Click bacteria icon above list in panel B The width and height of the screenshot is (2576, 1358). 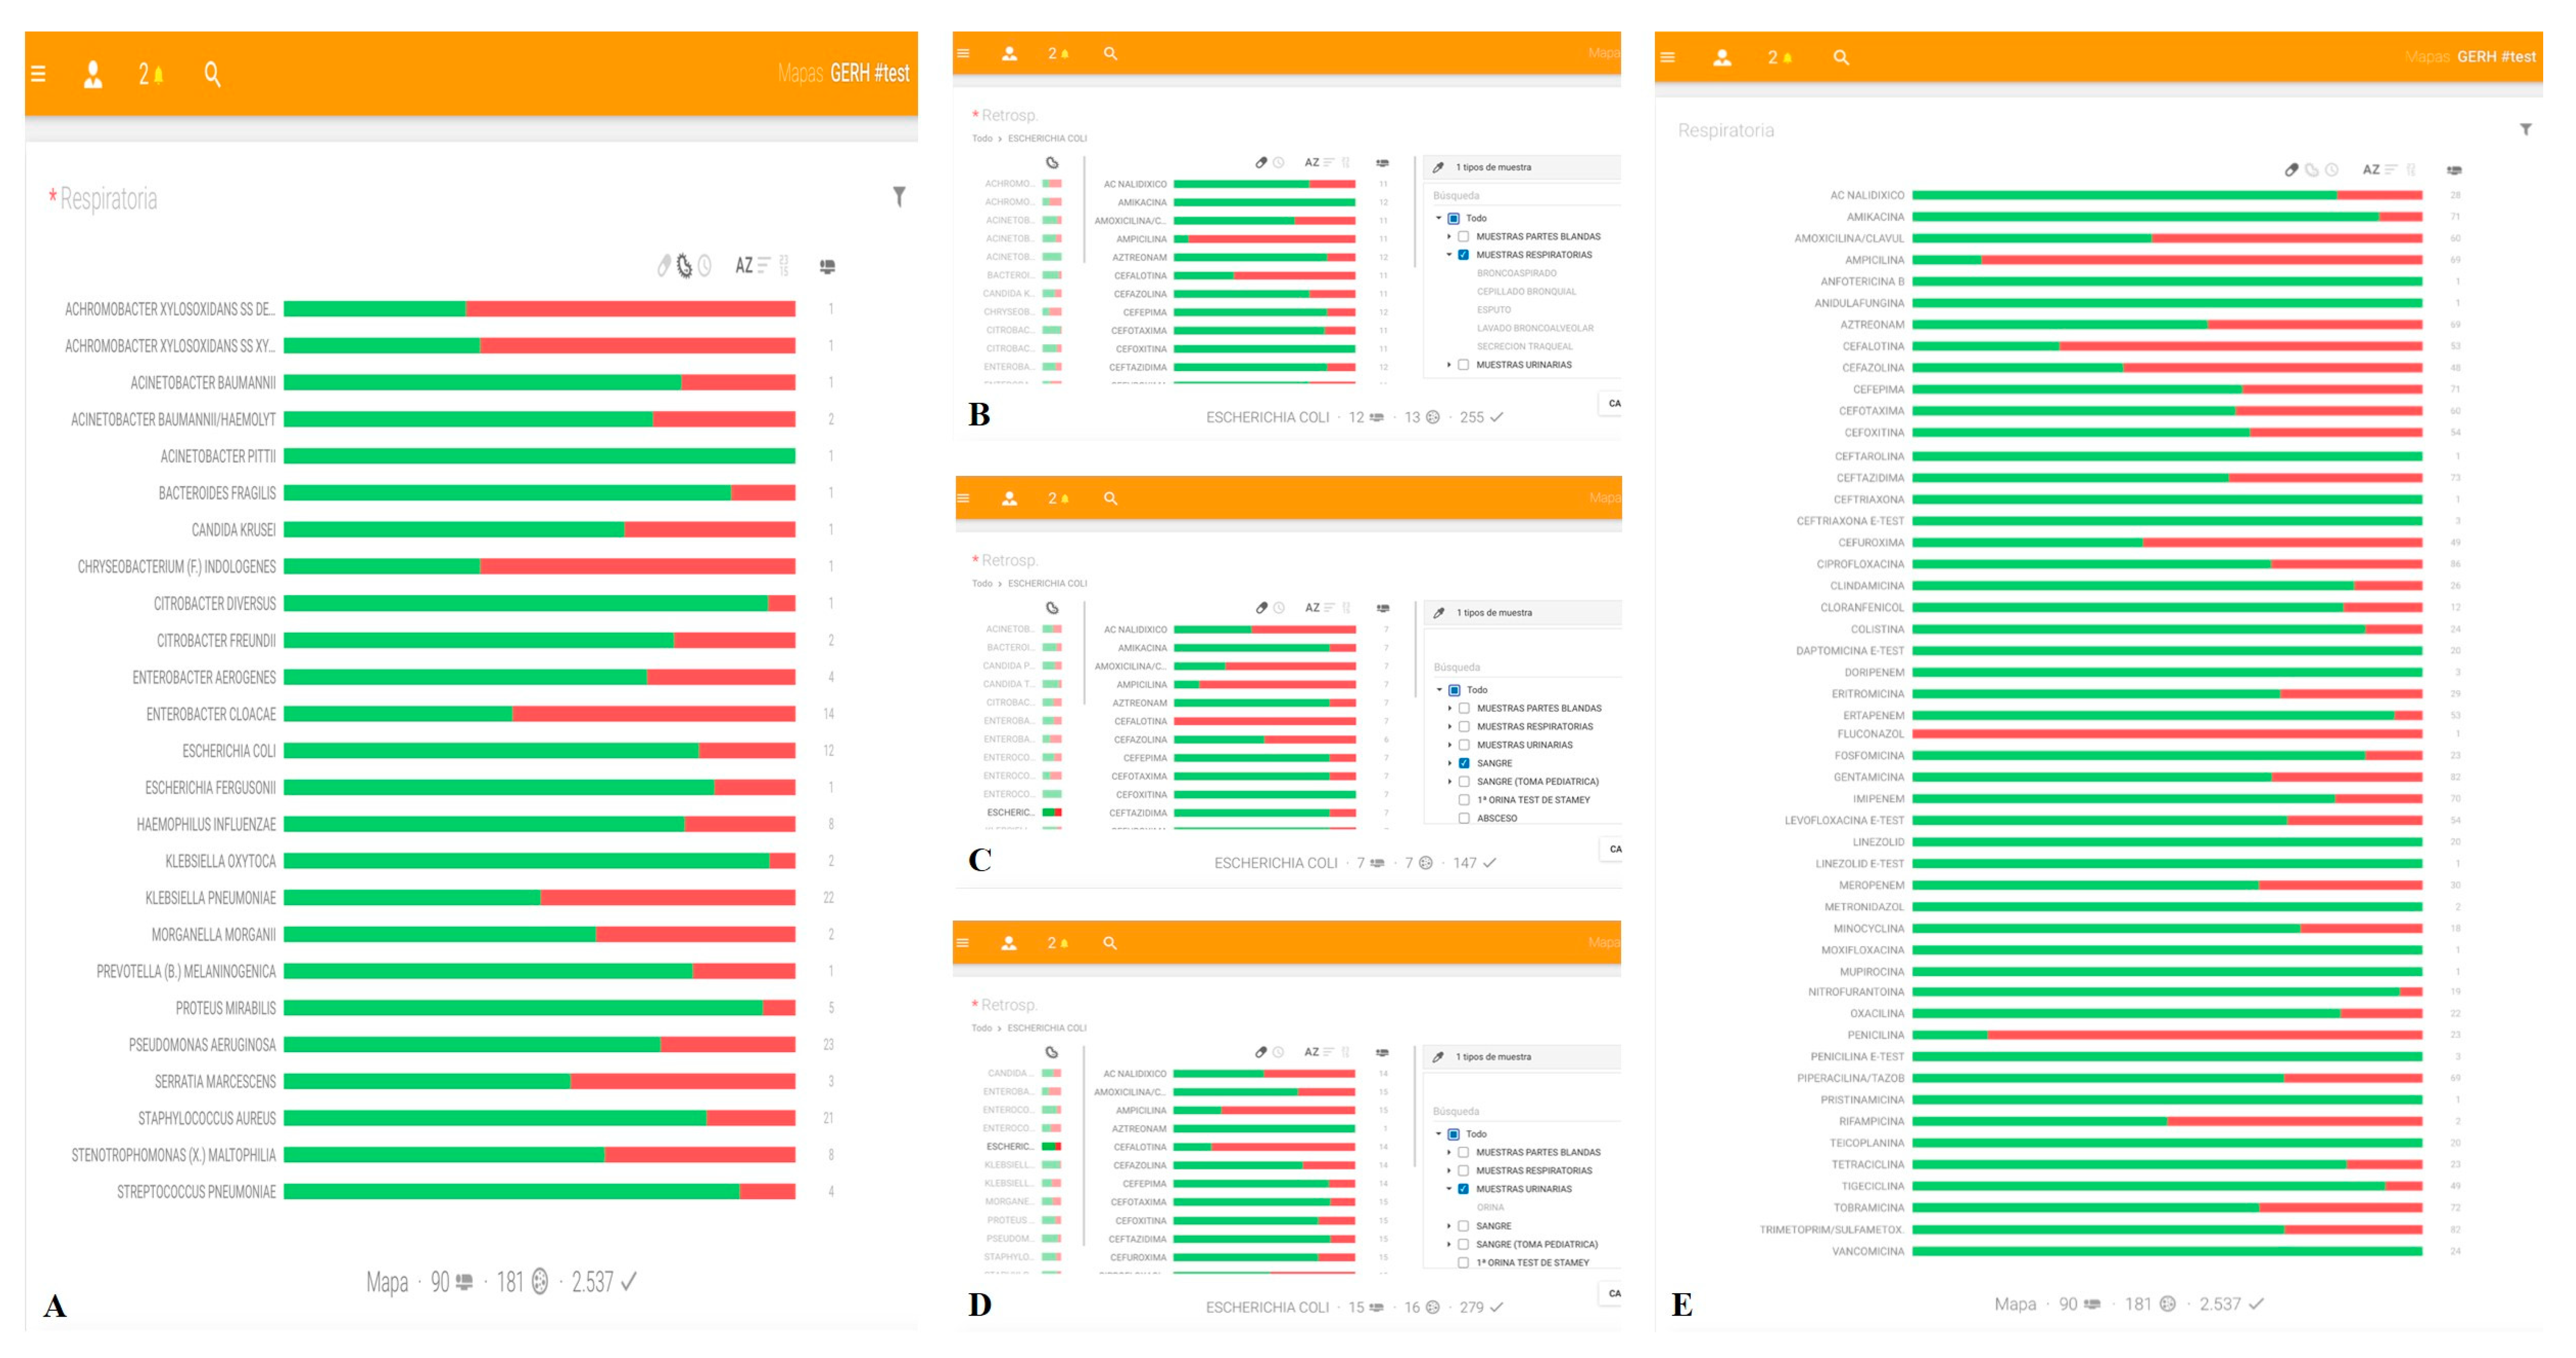[1052, 163]
